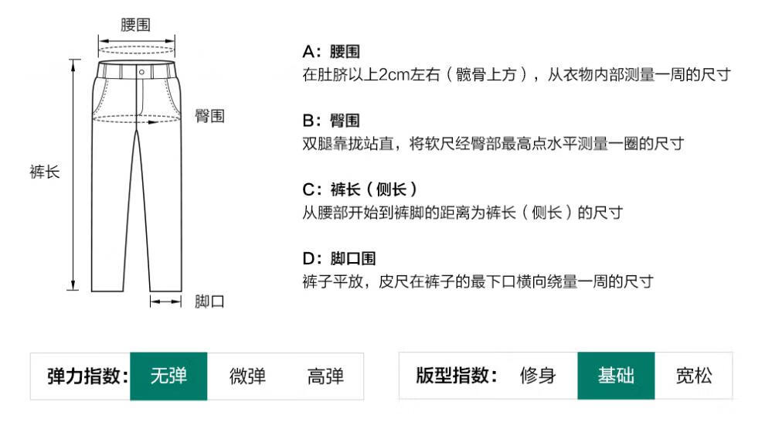Image resolution: width=765 pixels, height=443 pixels.
Task: Click the pants waistband button icon
Action: [x=141, y=72]
